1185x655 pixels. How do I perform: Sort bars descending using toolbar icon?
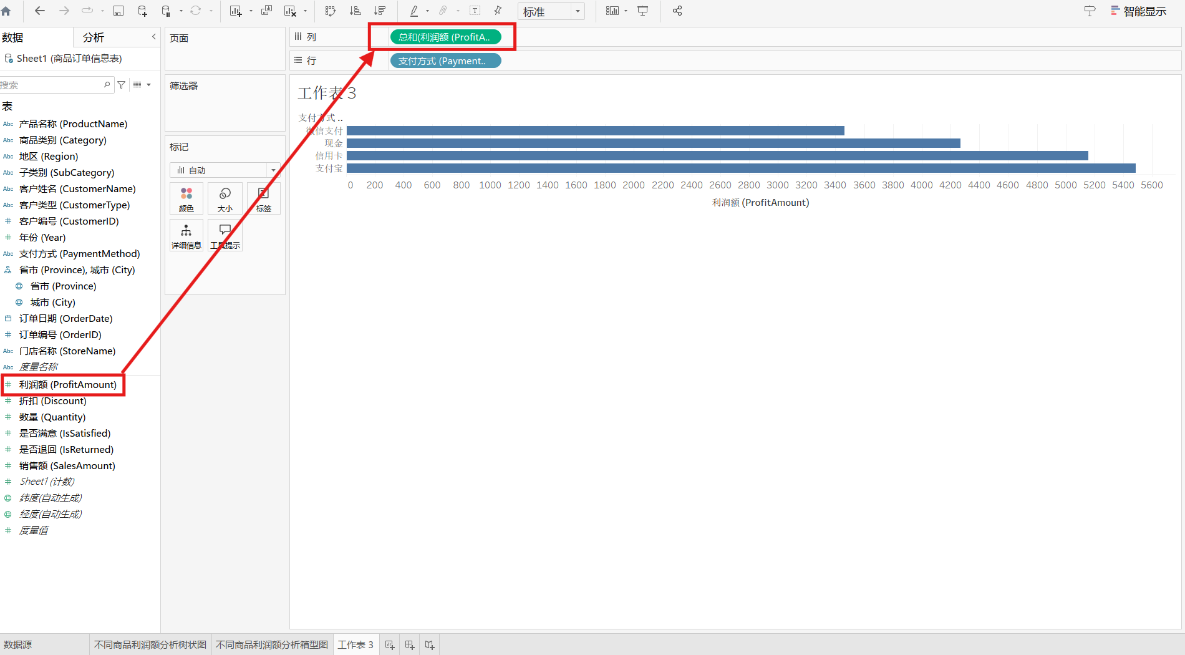379,11
